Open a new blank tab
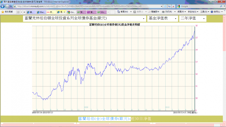The width and height of the screenshot is (226, 127). (112, 12)
